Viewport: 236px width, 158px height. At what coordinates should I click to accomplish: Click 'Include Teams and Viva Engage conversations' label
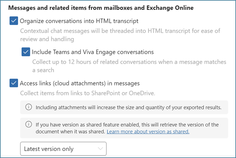(x=92, y=52)
